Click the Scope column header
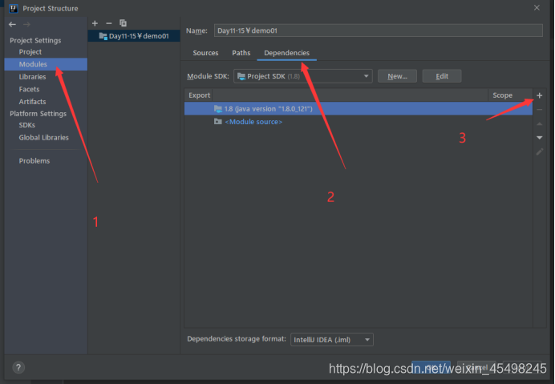Image resolution: width=555 pixels, height=384 pixels. [x=510, y=95]
